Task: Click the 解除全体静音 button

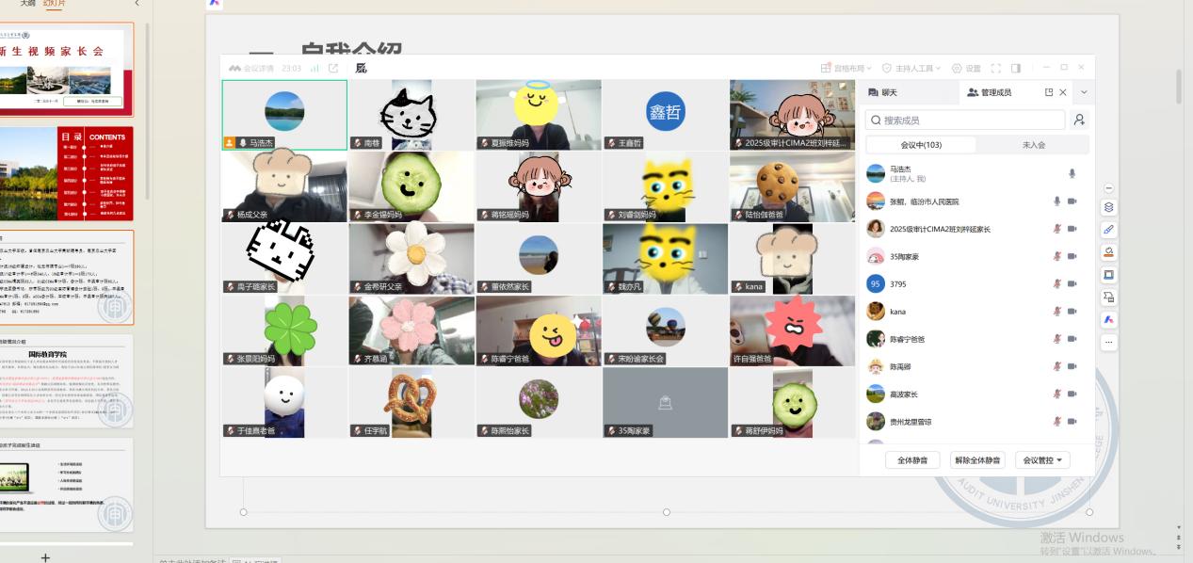Action: (x=977, y=460)
